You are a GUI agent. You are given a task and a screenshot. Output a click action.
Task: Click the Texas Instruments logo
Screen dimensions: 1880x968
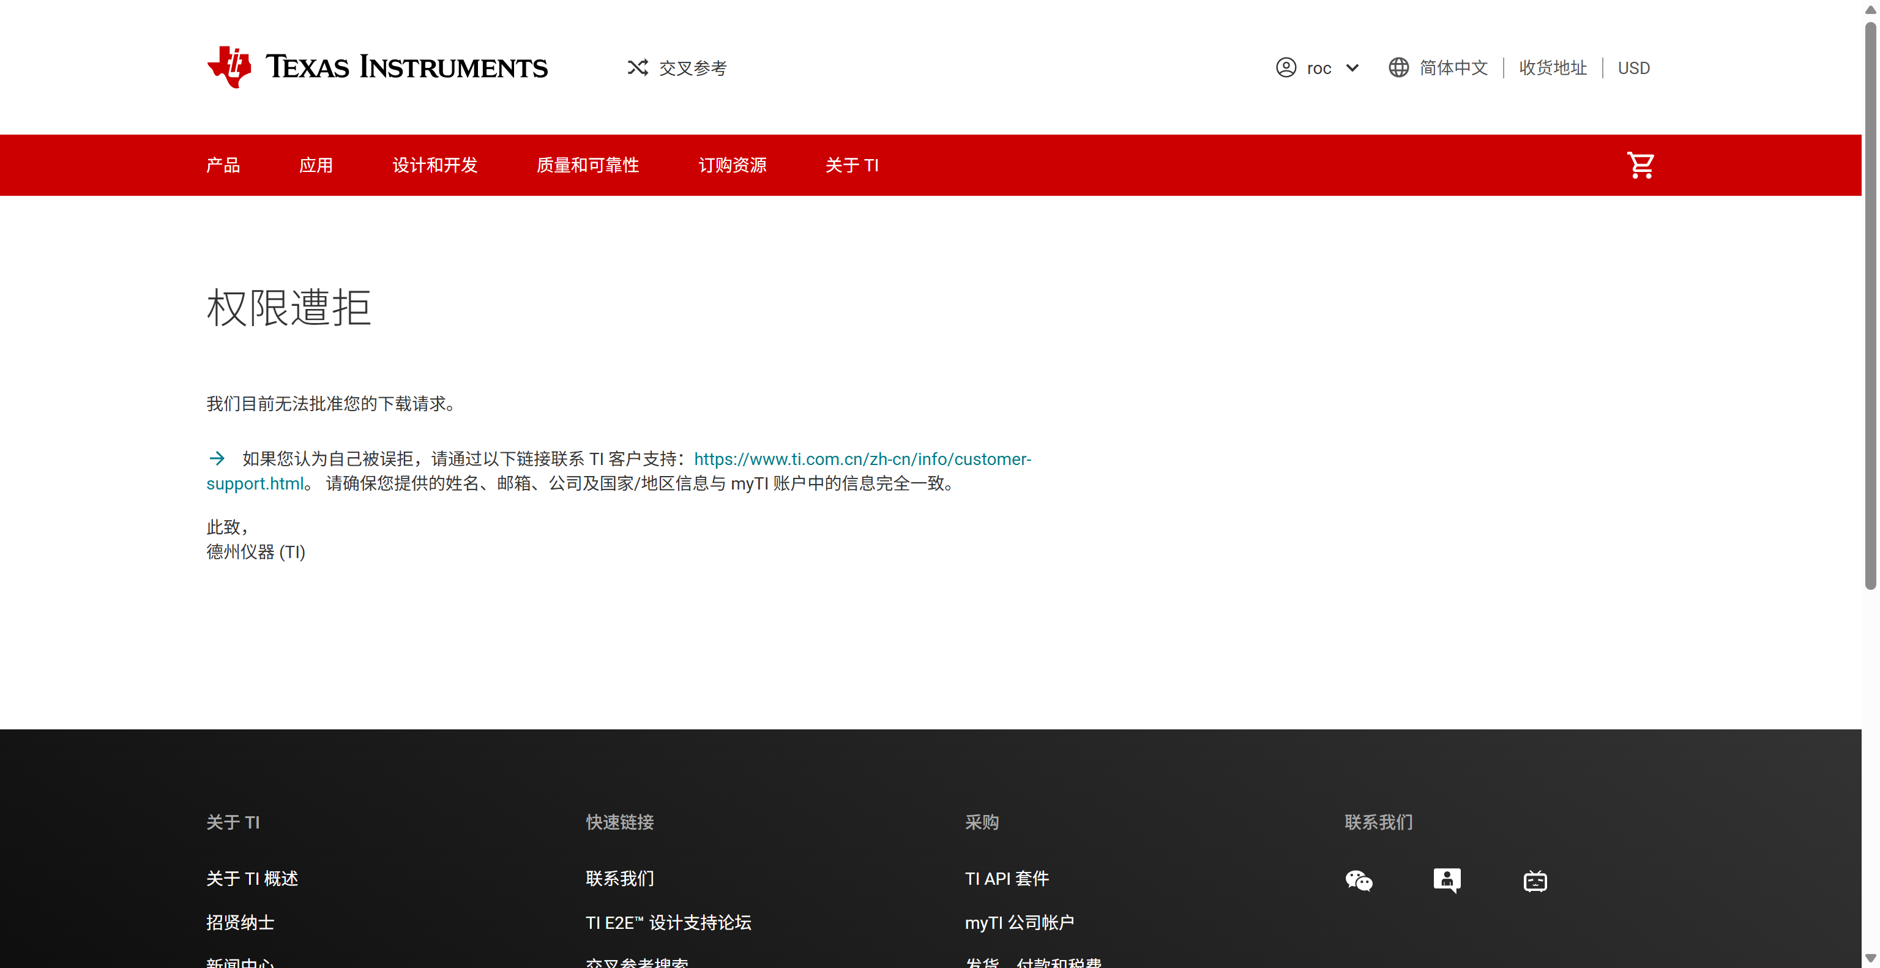(x=378, y=67)
